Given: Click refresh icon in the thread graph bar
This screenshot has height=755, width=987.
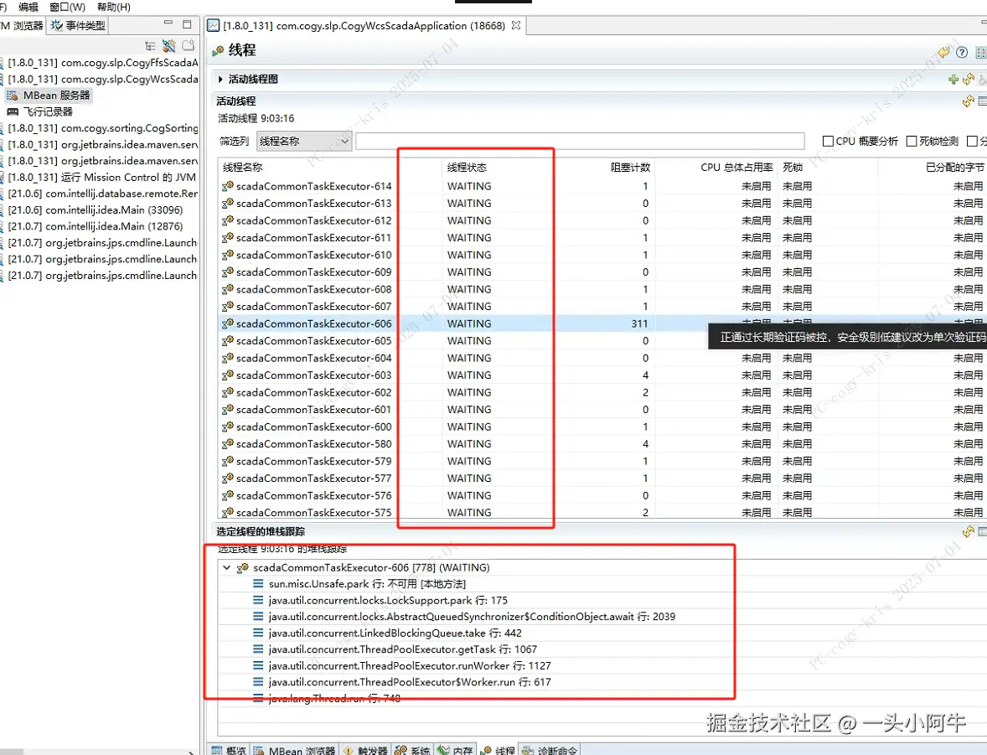Looking at the screenshot, I should [x=969, y=80].
